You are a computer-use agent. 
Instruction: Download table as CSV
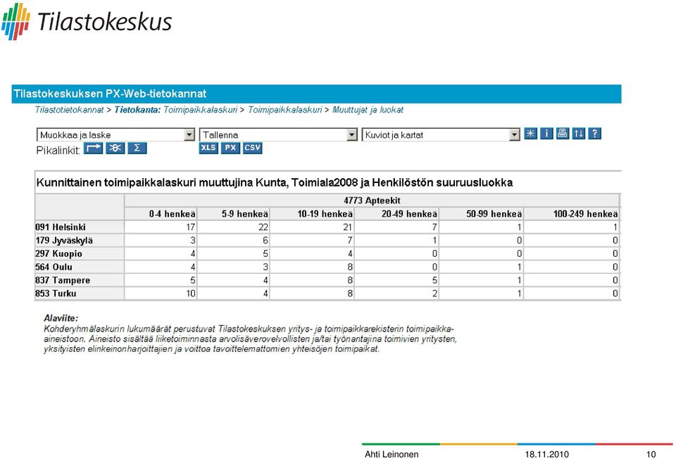[253, 148]
